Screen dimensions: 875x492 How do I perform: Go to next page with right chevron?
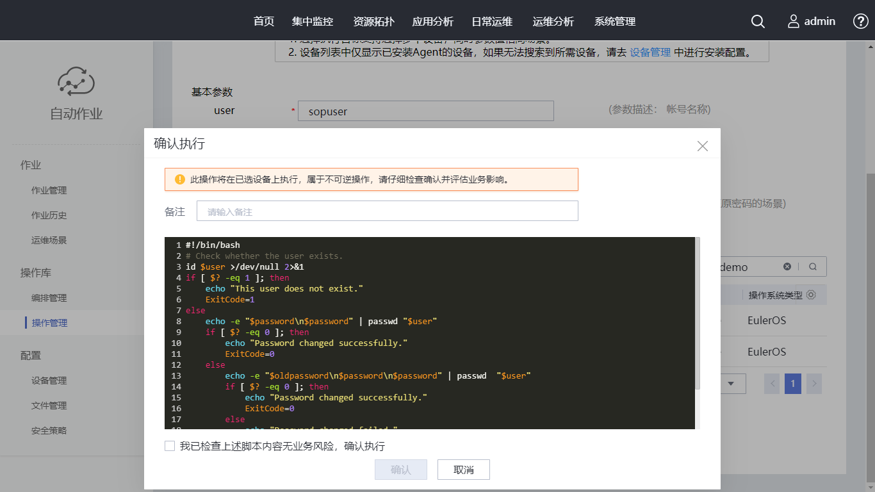[814, 384]
